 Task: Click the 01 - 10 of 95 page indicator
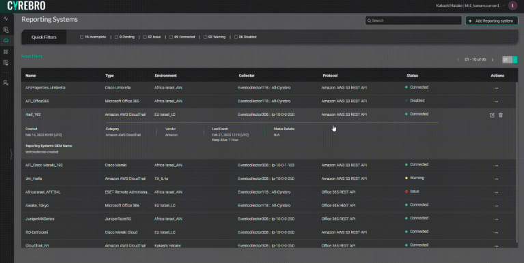pos(475,60)
